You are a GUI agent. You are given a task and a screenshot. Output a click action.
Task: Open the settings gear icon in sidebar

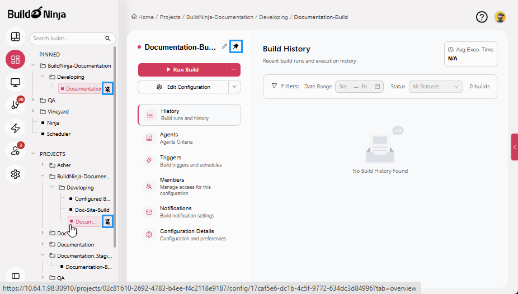[15, 174]
